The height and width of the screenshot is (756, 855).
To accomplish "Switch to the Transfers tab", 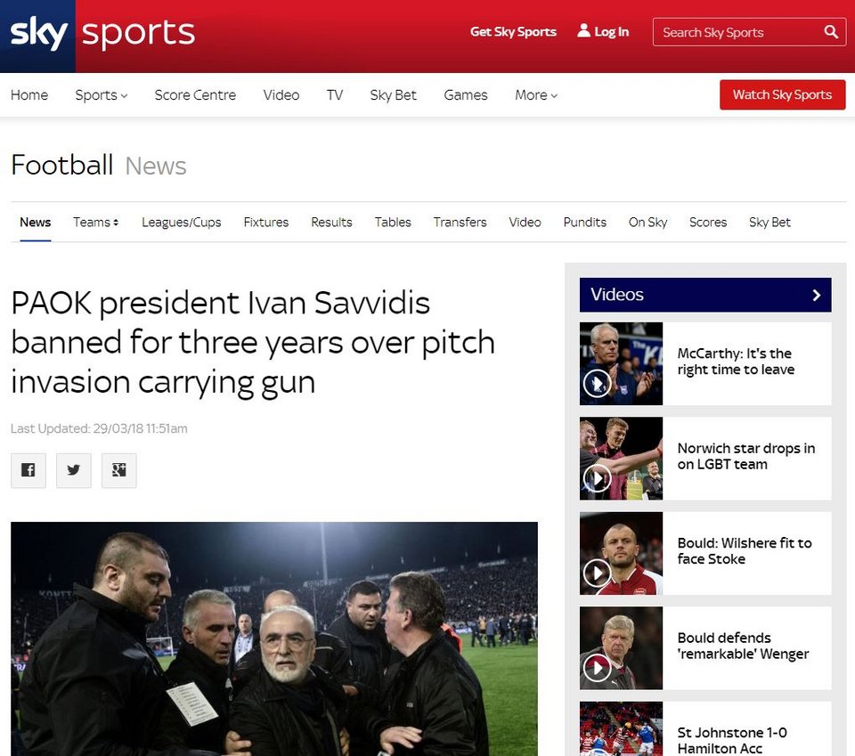I will 460,222.
